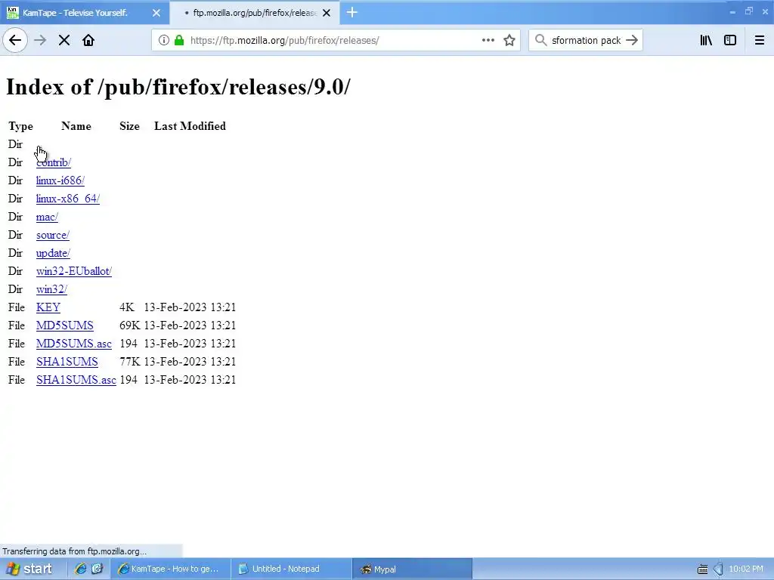The height and width of the screenshot is (580, 774).
Task: Open the SHA1SUMS file link
Action: pyautogui.click(x=67, y=362)
